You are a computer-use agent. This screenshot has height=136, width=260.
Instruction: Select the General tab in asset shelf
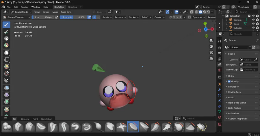[25, 119]
